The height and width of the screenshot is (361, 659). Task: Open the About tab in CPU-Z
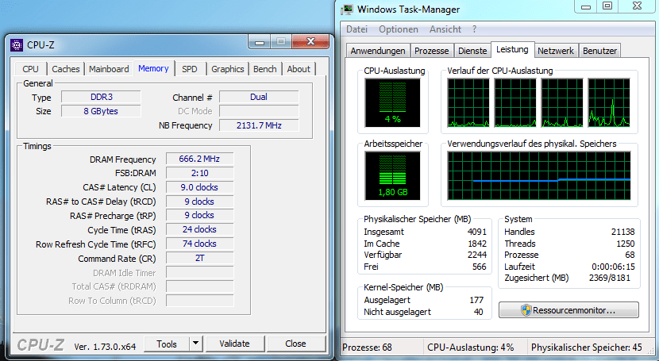pos(299,69)
